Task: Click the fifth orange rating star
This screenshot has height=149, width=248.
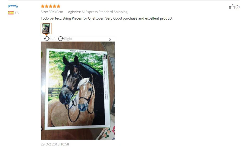Action: (58, 6)
